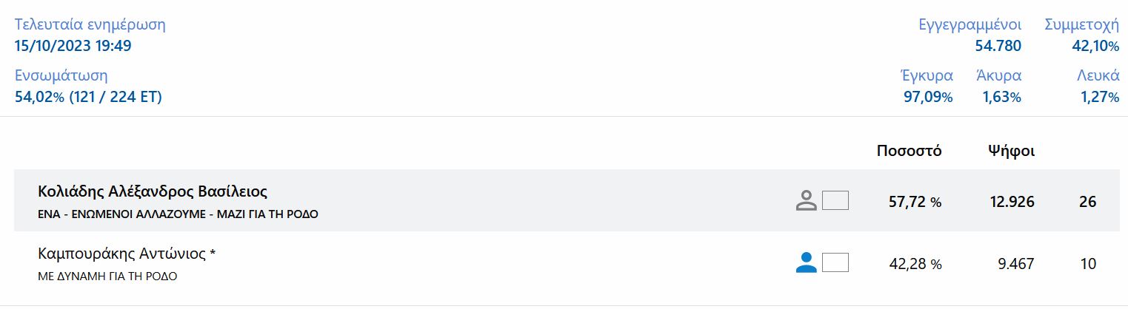
Task: Click the Λευκά label
Action: pos(1097,75)
